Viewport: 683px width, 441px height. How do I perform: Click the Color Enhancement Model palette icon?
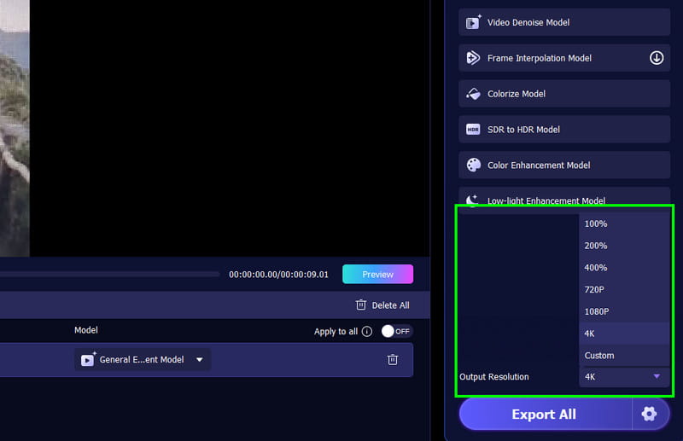tap(473, 165)
